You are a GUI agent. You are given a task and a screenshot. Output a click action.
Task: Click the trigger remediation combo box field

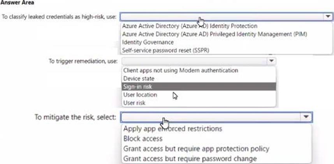(199, 61)
